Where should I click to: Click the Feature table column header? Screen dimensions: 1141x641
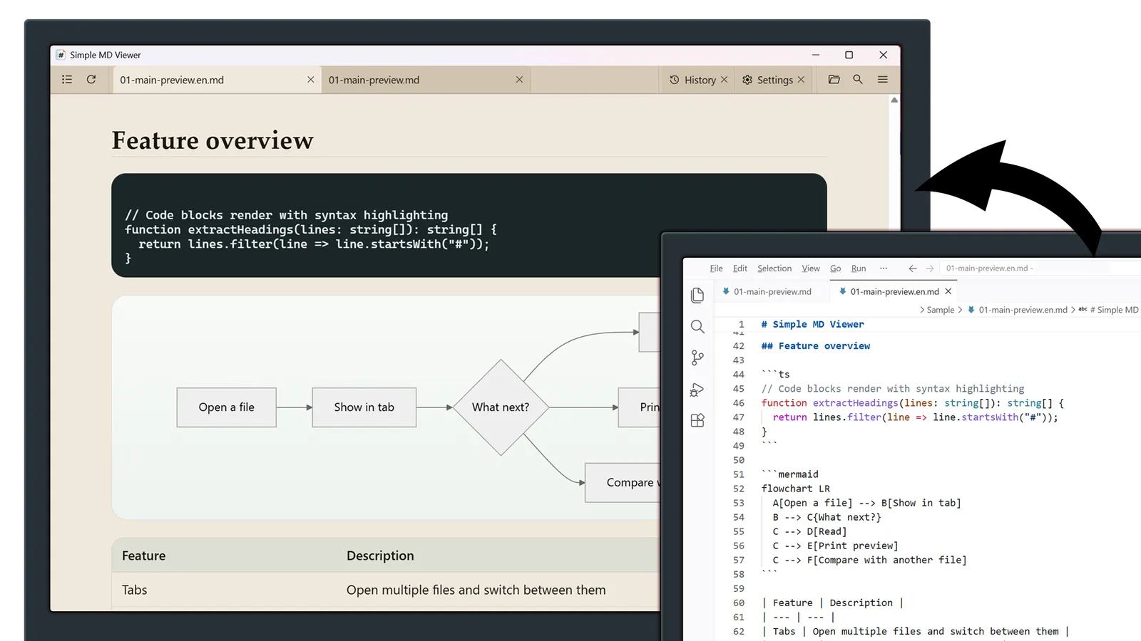(143, 556)
